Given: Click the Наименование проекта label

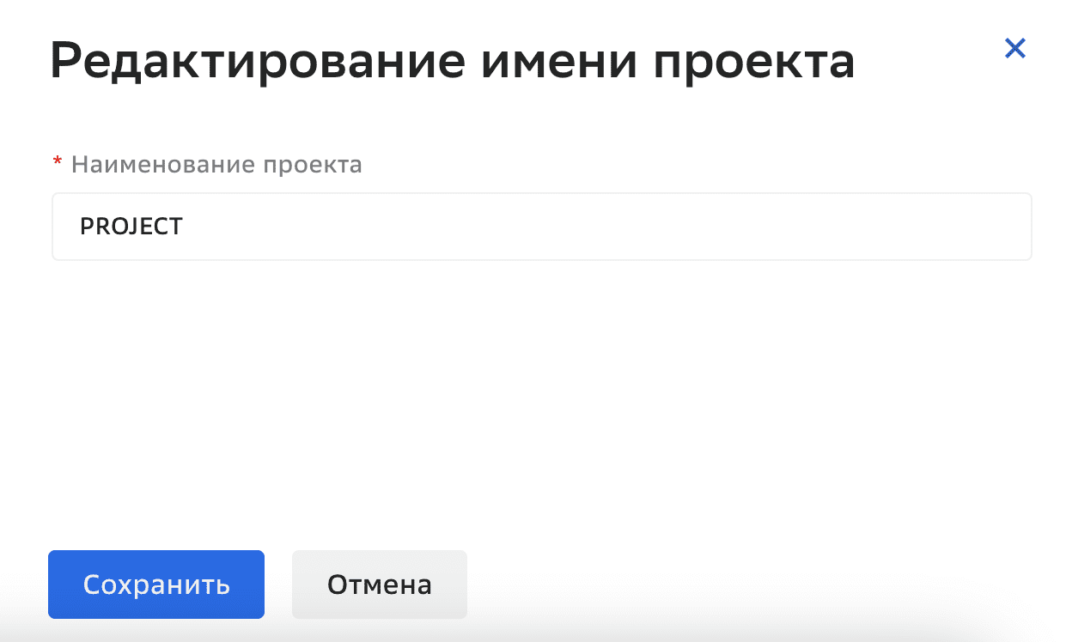Looking at the screenshot, I should (x=216, y=164).
